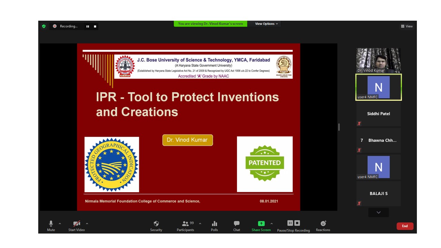Image resolution: width=441 pixels, height=248 pixels.
Task: Expand audio options arrow beside Mute
Action: pos(60,224)
